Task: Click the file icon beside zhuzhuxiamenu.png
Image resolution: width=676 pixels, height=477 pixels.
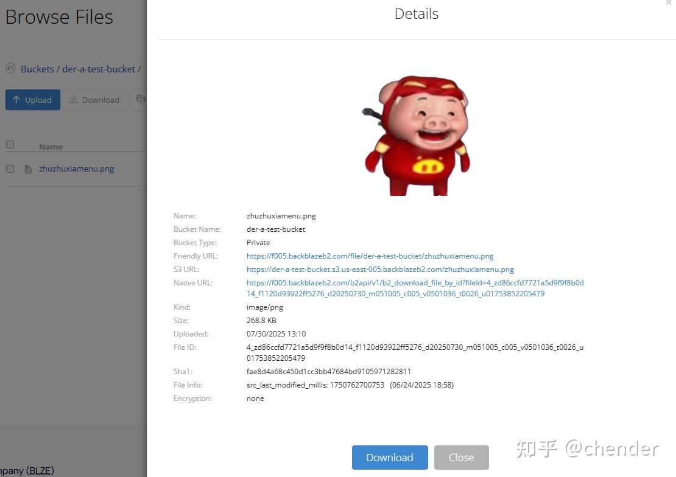Action: point(28,169)
